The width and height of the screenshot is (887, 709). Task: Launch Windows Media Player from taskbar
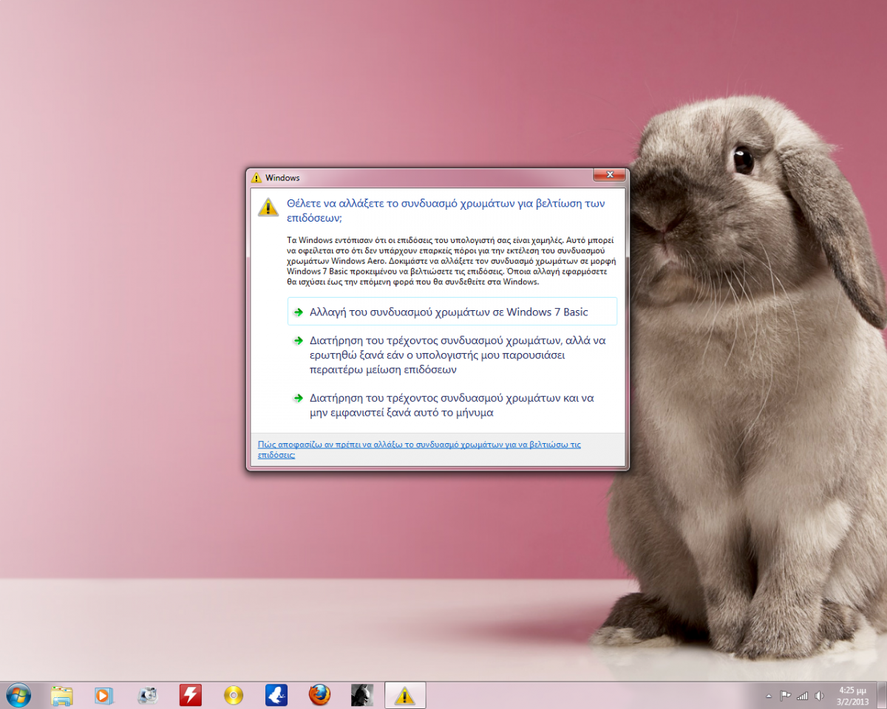tap(104, 695)
